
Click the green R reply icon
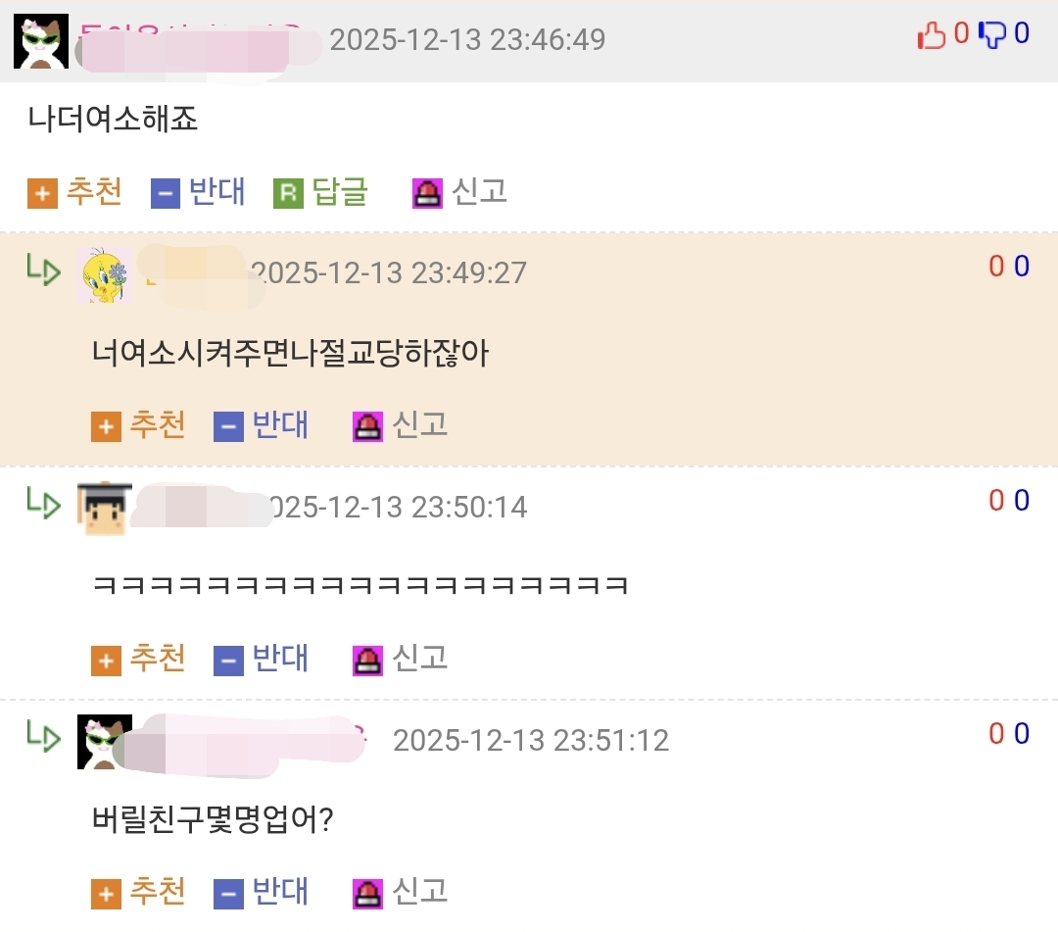288,194
